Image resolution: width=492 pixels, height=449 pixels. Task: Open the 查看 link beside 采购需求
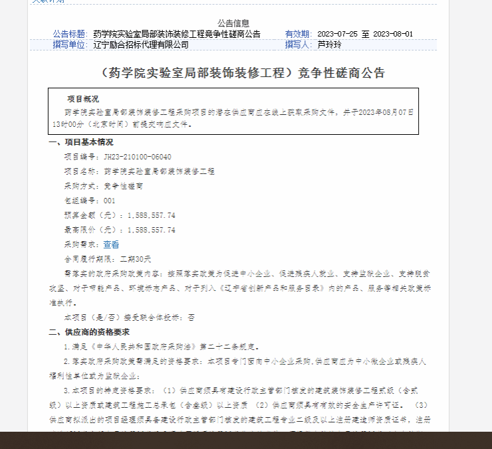coord(111,244)
